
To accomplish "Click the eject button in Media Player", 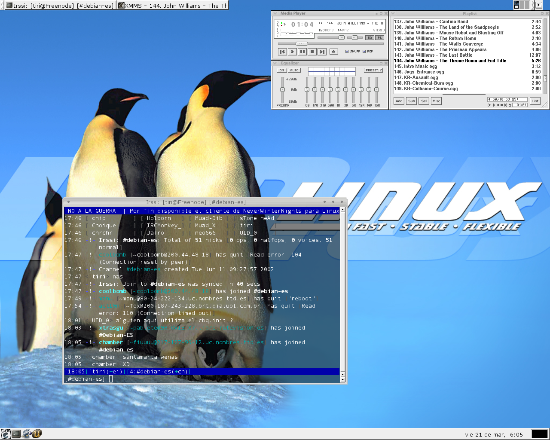I will (x=334, y=52).
